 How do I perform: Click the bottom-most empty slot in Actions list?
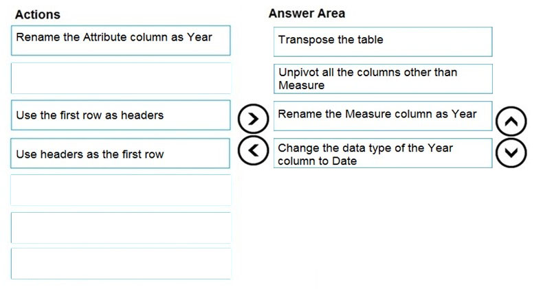point(120,264)
